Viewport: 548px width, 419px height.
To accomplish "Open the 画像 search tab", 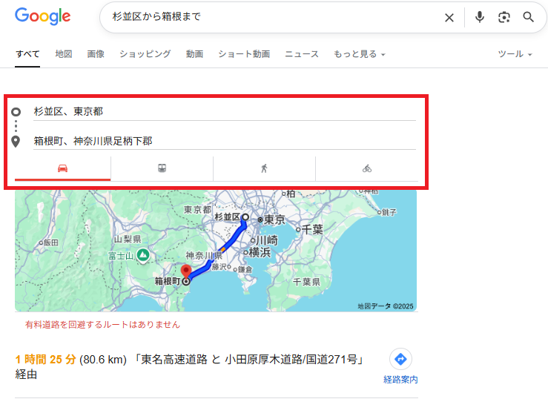I will click(x=96, y=54).
